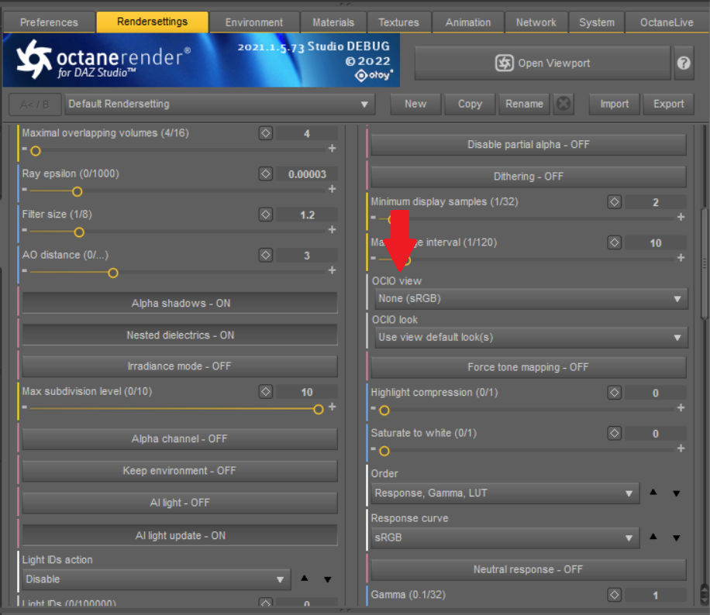Open OCIO view dropdown
710x615 pixels.
pyautogui.click(x=531, y=299)
